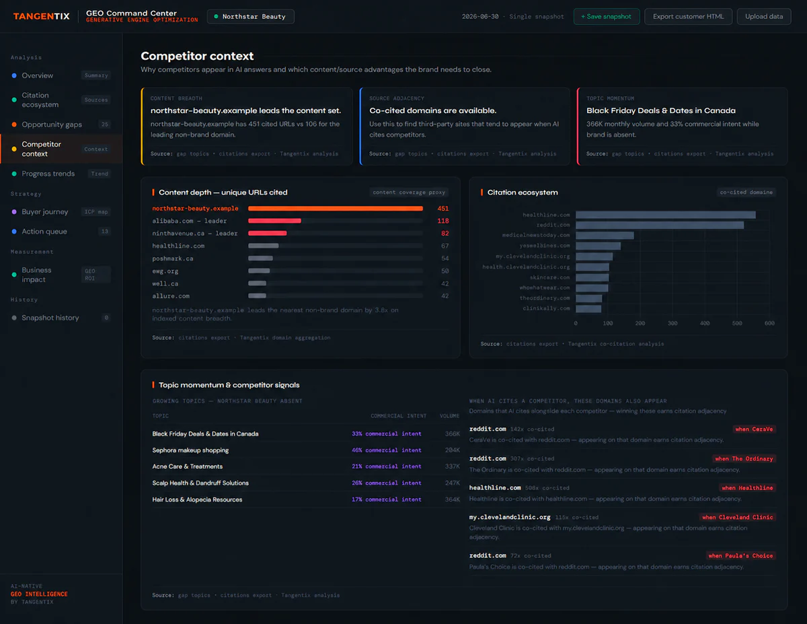The image size is (807, 624).
Task: Open the Northstar Beauty brand selector
Action: pyautogui.click(x=250, y=16)
